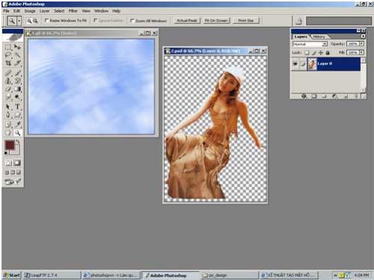Open the Filter menu

coord(73,11)
